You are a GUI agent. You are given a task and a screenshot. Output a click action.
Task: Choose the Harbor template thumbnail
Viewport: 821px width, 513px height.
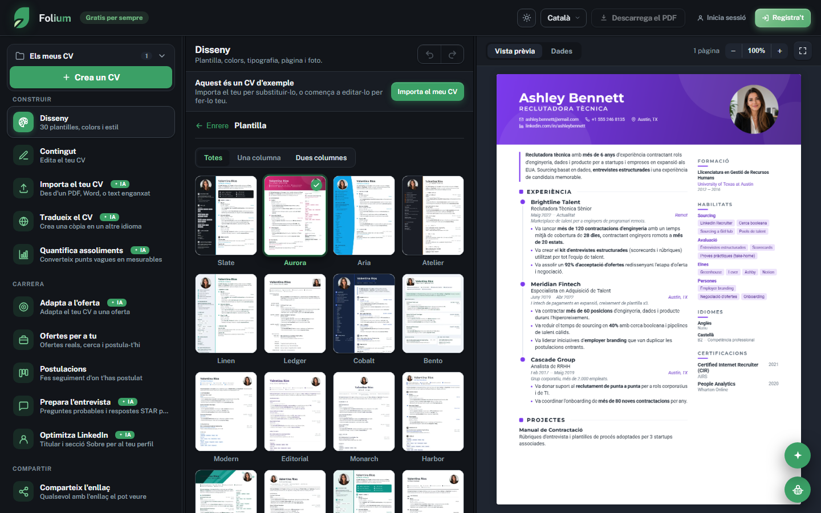(433, 412)
